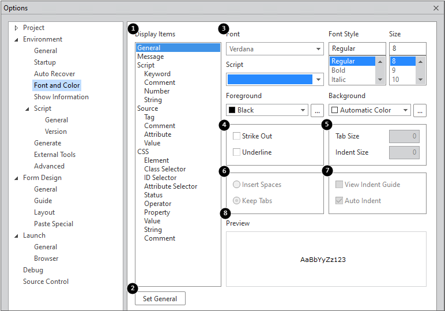
Task: Open the Foreground color dropdown
Action: (x=267, y=110)
